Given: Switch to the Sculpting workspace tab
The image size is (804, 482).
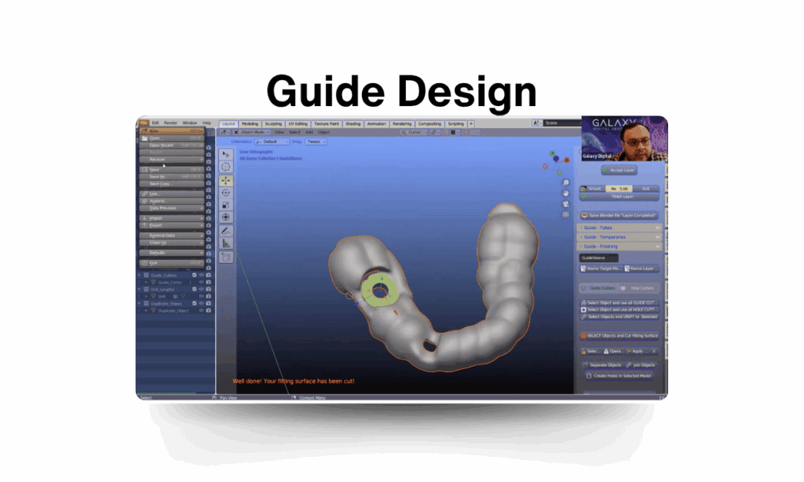Looking at the screenshot, I should pyautogui.click(x=272, y=123).
